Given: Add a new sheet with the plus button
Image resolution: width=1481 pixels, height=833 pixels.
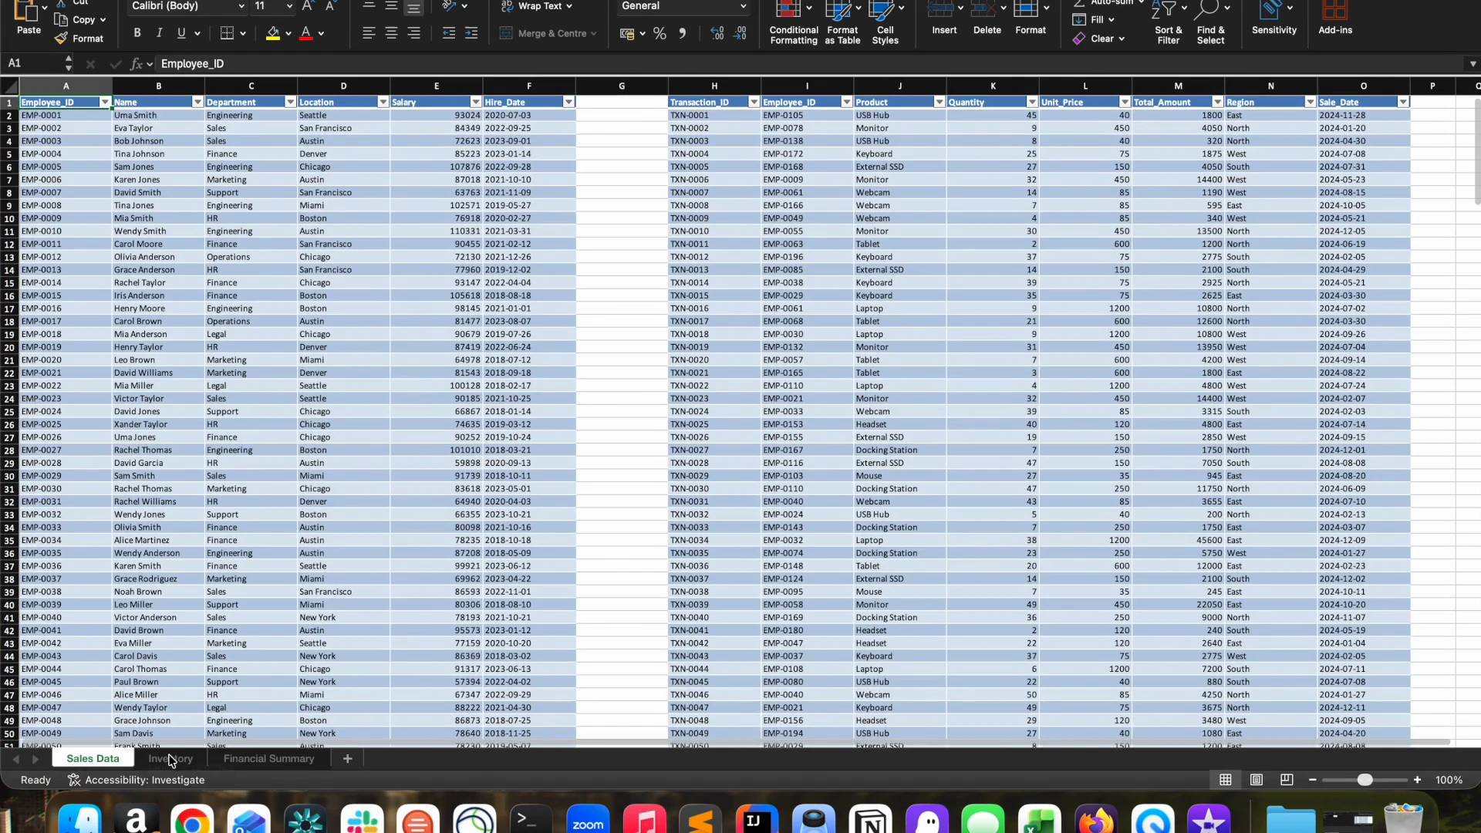Looking at the screenshot, I should [347, 758].
